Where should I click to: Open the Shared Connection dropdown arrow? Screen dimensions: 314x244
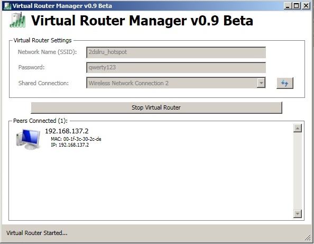(x=261, y=83)
